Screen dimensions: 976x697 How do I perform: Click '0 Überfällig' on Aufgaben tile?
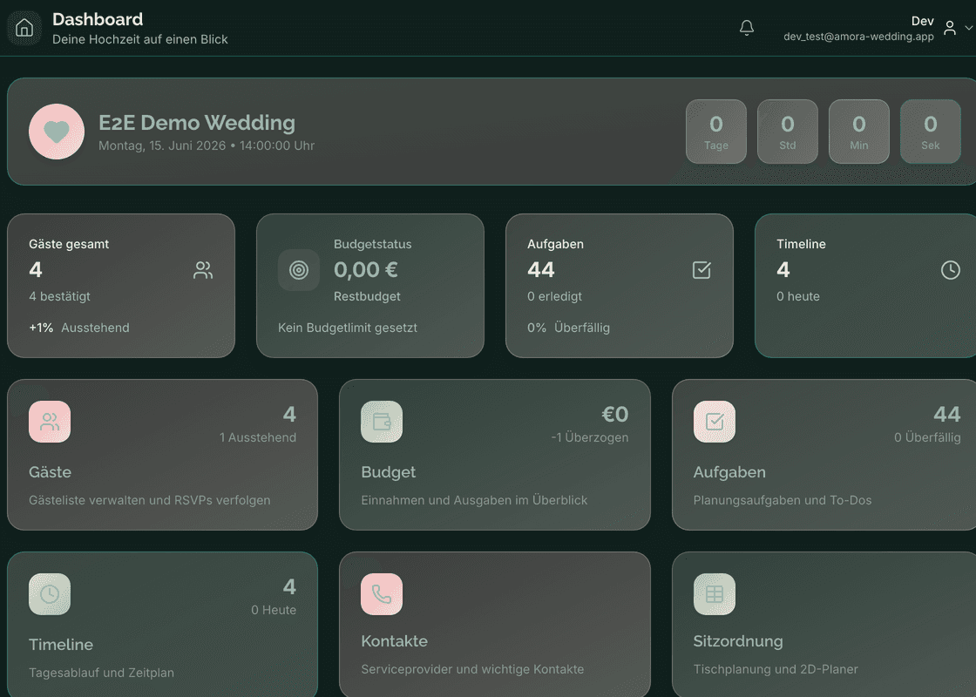927,437
